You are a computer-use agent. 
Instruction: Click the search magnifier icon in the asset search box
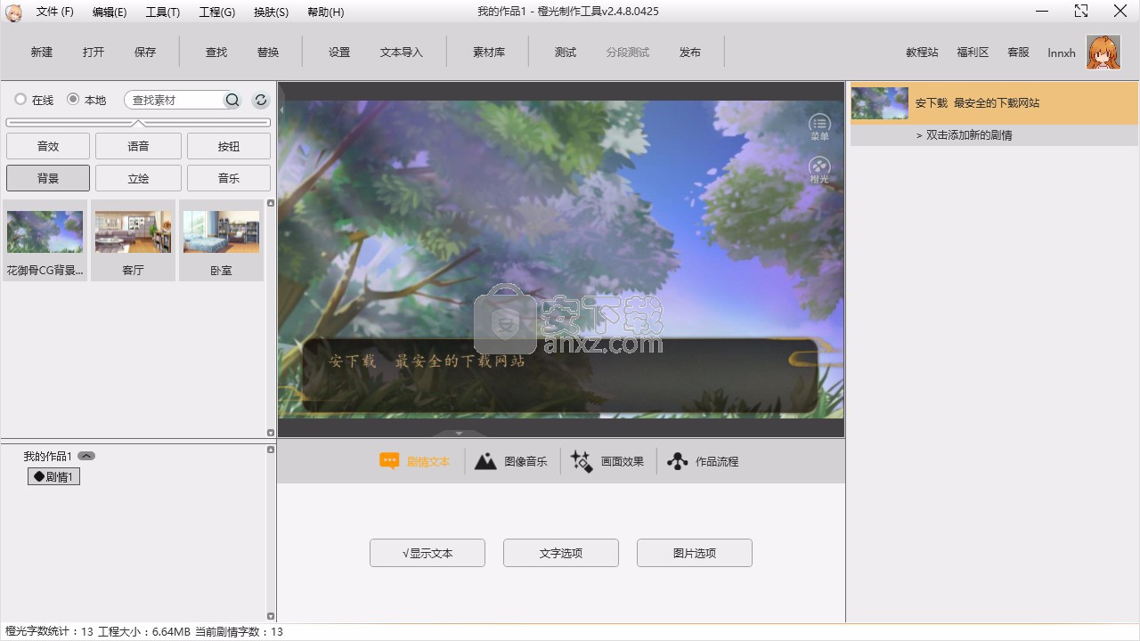(232, 101)
